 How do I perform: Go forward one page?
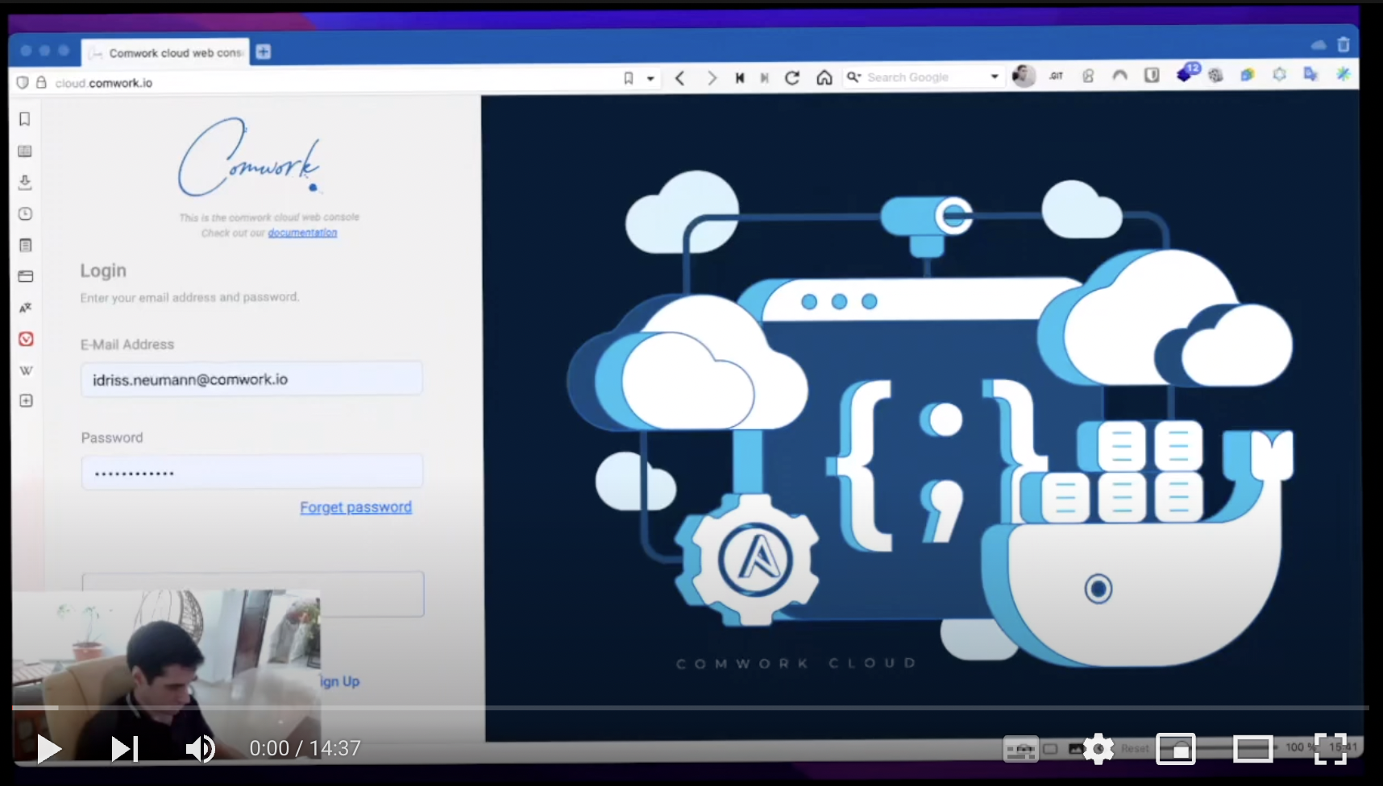(711, 78)
